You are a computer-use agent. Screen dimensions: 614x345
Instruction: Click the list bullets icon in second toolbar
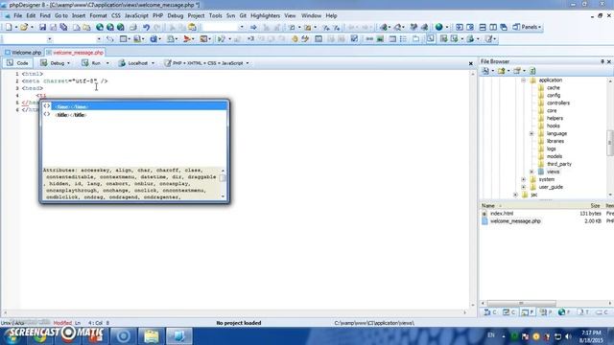(x=403, y=38)
